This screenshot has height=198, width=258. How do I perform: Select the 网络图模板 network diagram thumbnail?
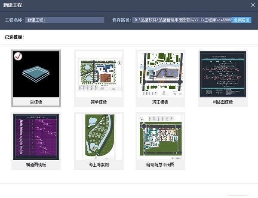[223, 74]
